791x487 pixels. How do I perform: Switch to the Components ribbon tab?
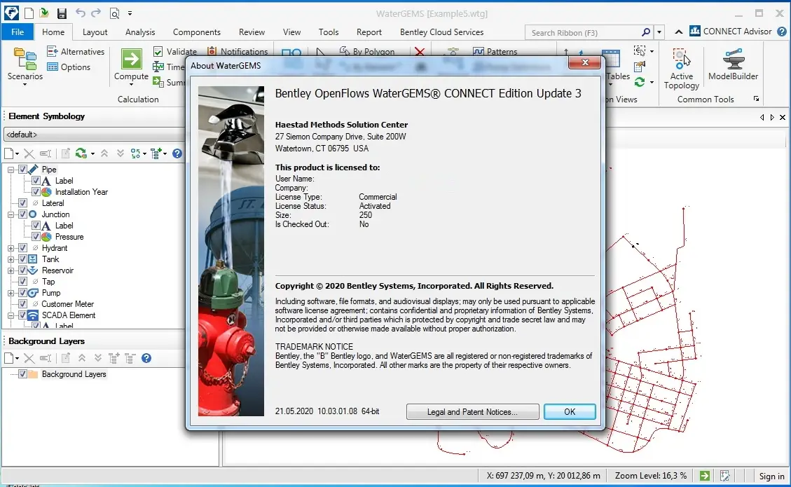tap(197, 32)
